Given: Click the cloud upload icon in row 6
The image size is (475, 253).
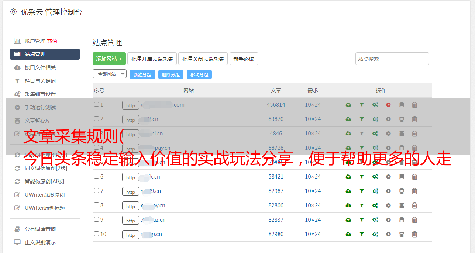Looking at the screenshot, I should [348, 177].
